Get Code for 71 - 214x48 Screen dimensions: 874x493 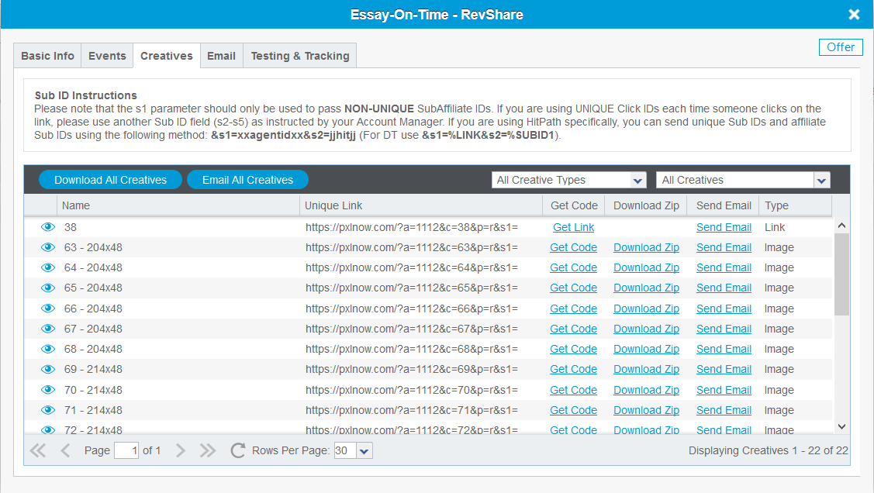574,410
